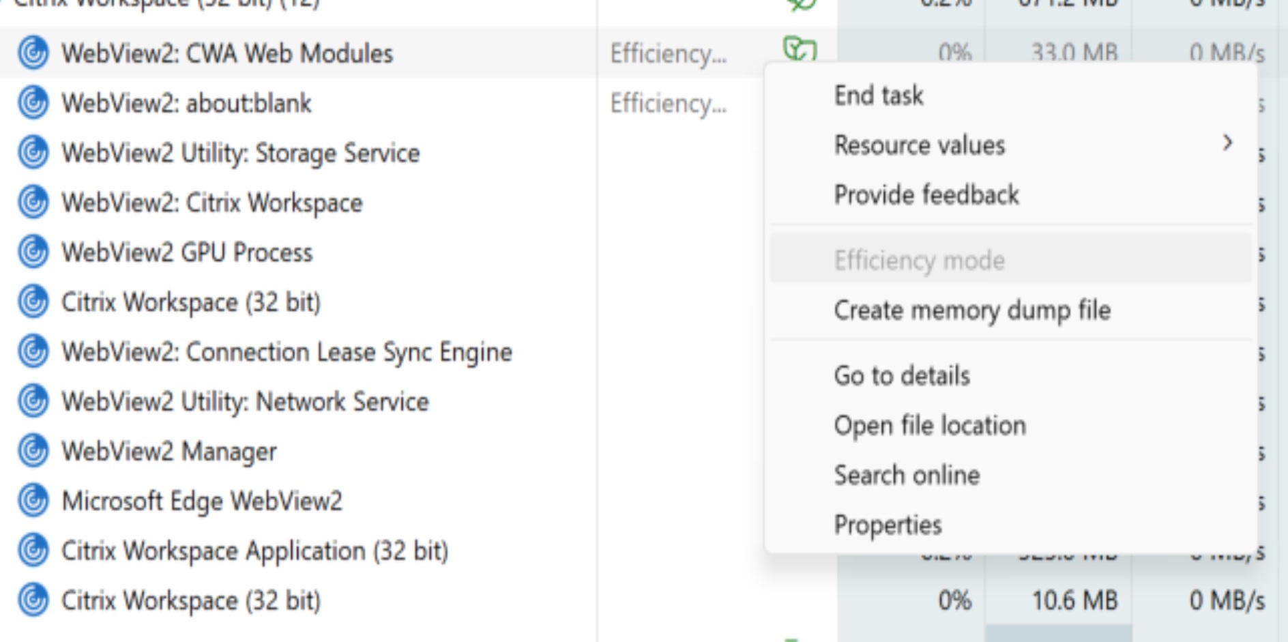Click the WebView2 Manager process icon
This screenshot has height=642, width=1288.
[x=33, y=451]
